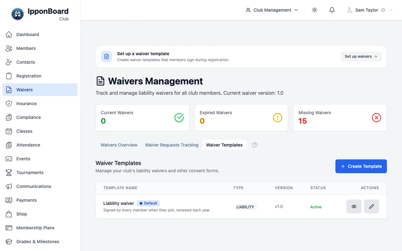Toggle light/dark theme sun icon
The width and height of the screenshot is (402, 251).
point(314,10)
